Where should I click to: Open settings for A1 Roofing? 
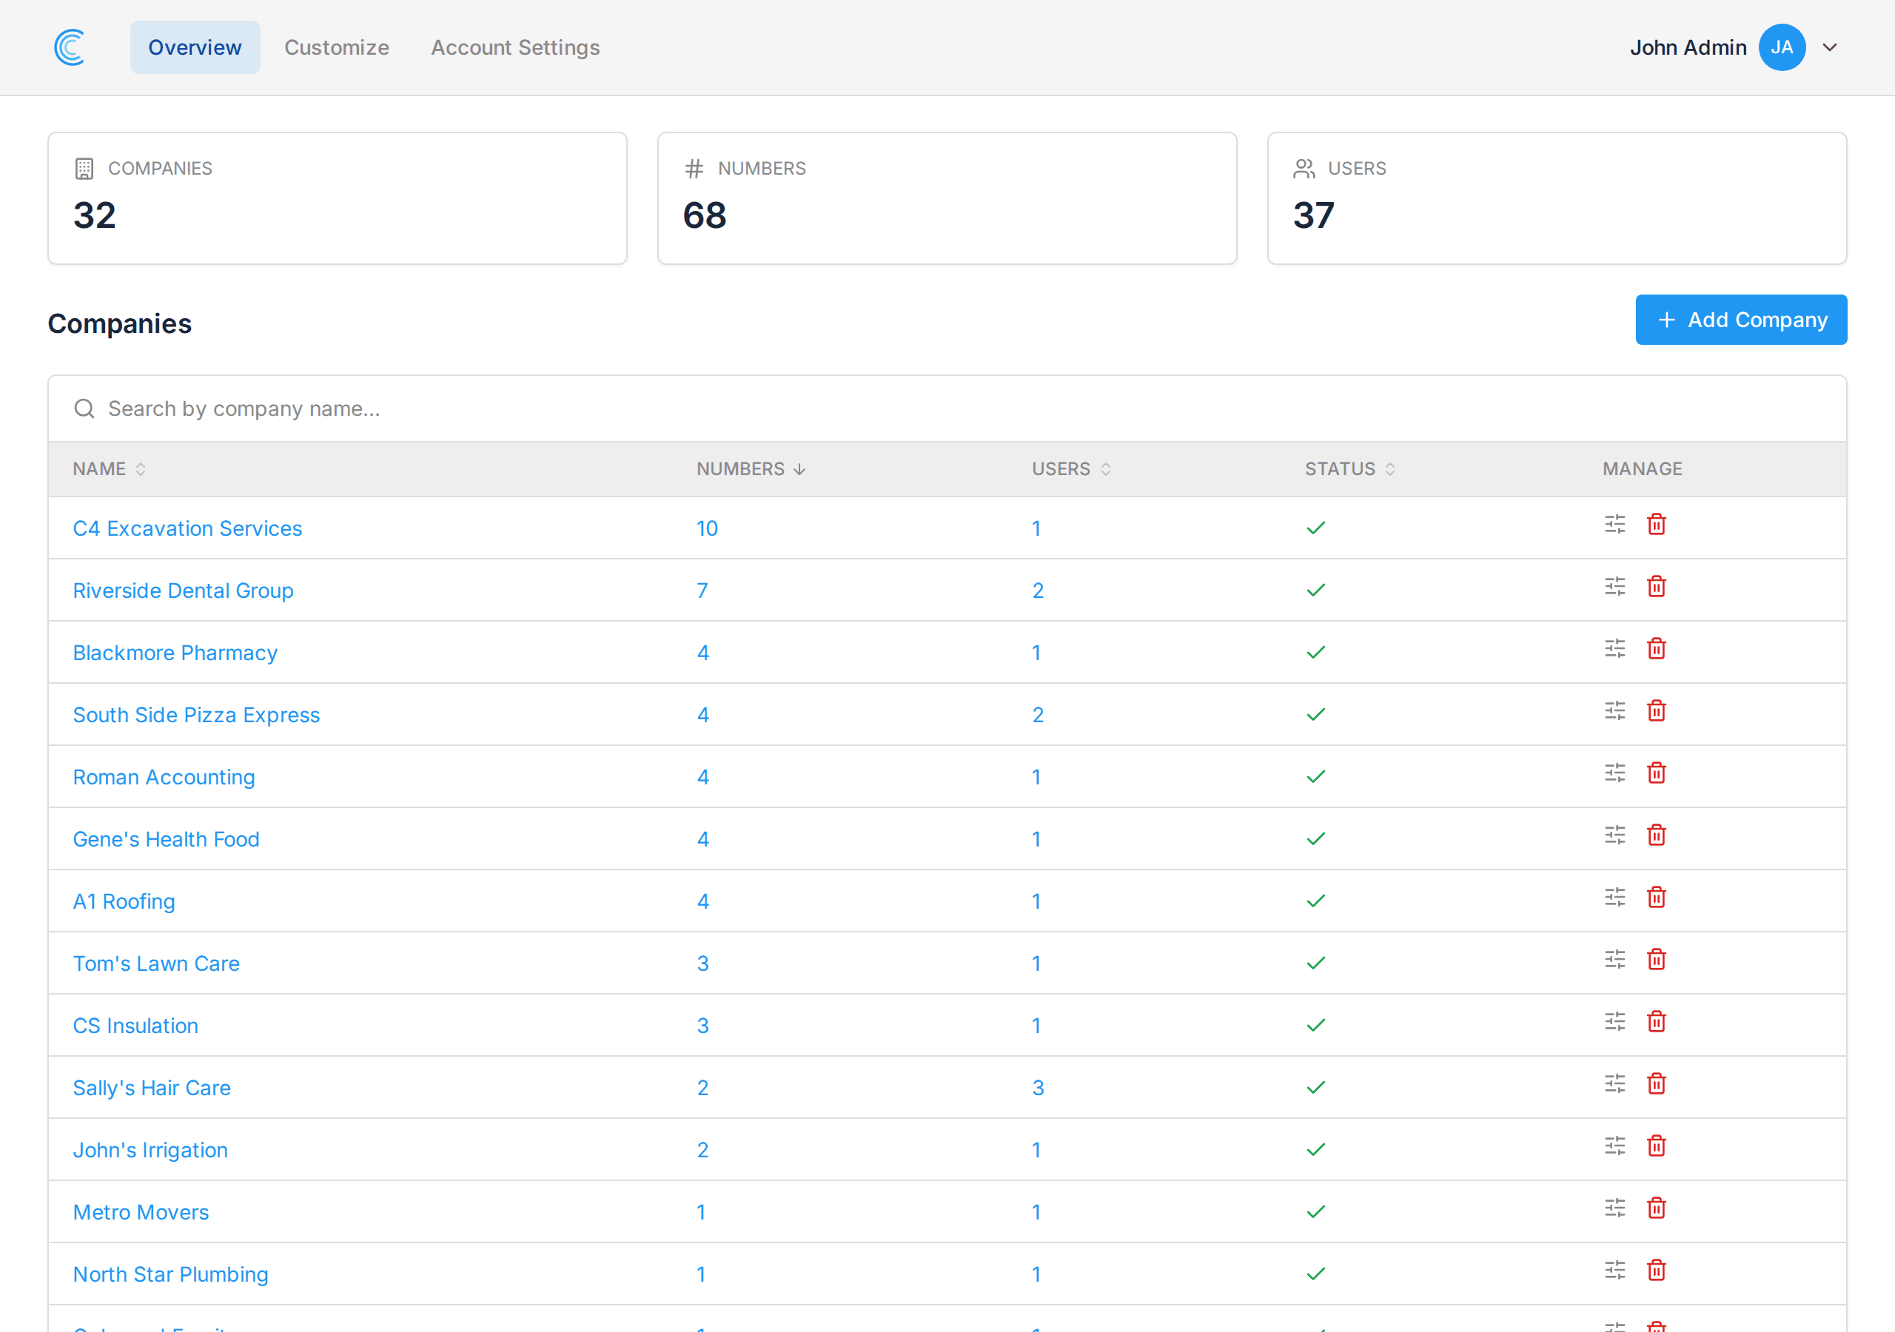coord(1614,898)
